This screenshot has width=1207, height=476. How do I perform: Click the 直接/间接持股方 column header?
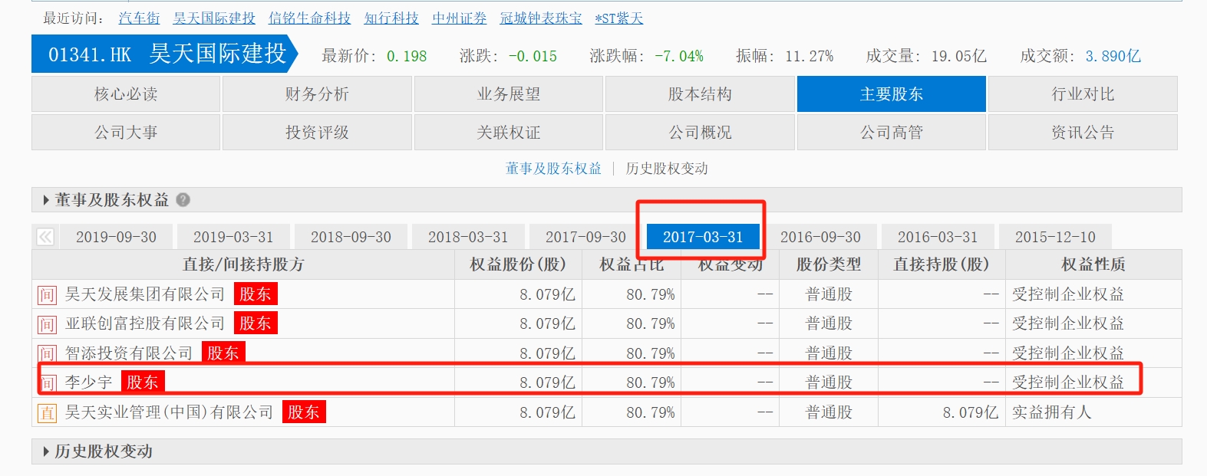point(243,264)
